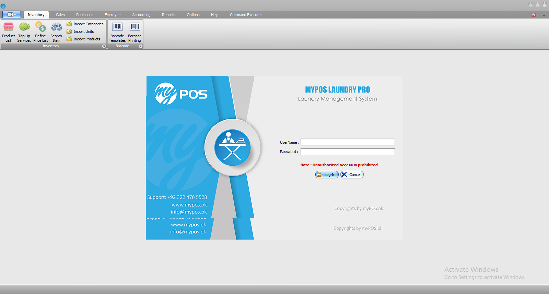The width and height of the screenshot is (549, 294).
Task: Collapse the ribbon with the up arrow
Action: pyautogui.click(x=544, y=15)
